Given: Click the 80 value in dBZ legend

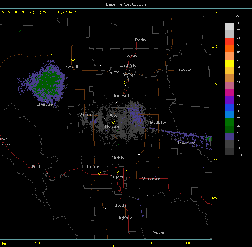Looking at the screenshot, I should click(239, 23).
